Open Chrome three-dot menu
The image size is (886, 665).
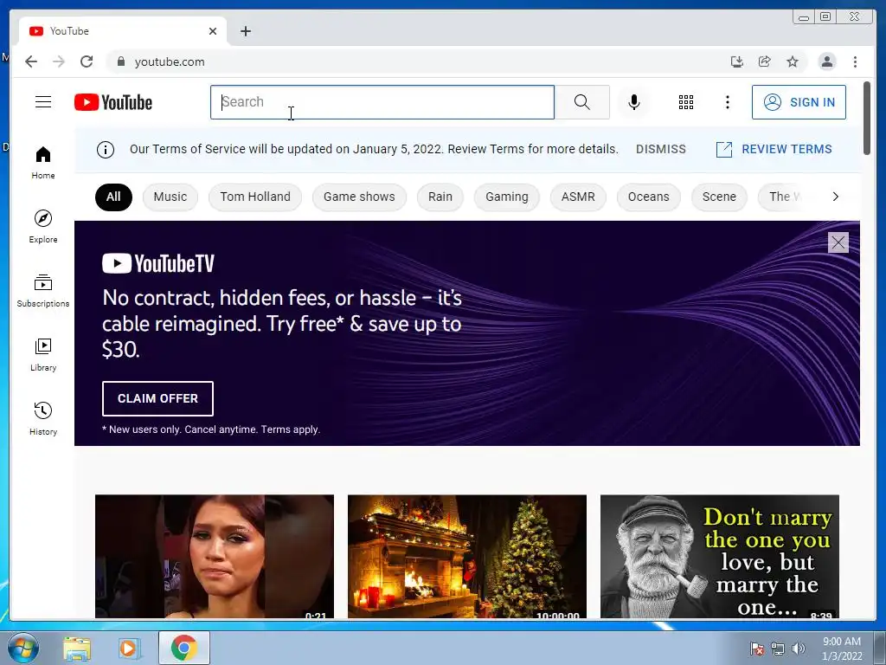click(856, 61)
